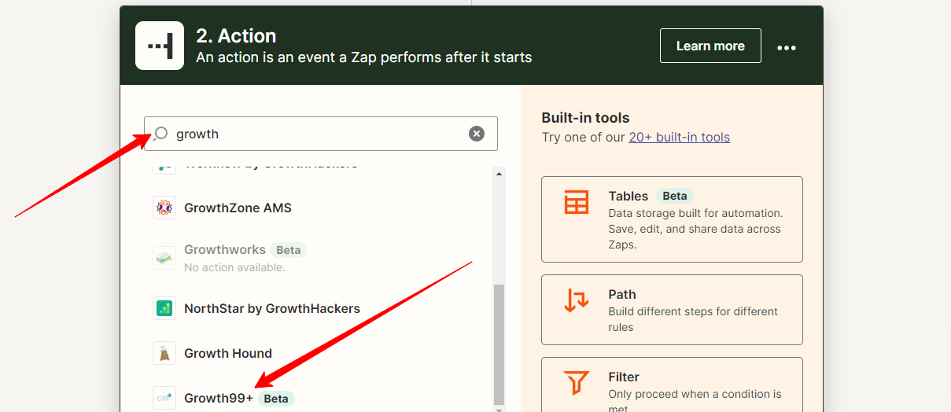Clear the search text with X icon
This screenshot has height=412, width=951.
pyautogui.click(x=477, y=134)
